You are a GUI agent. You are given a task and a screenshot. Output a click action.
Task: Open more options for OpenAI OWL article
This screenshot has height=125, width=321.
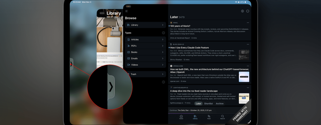click(x=248, y=66)
